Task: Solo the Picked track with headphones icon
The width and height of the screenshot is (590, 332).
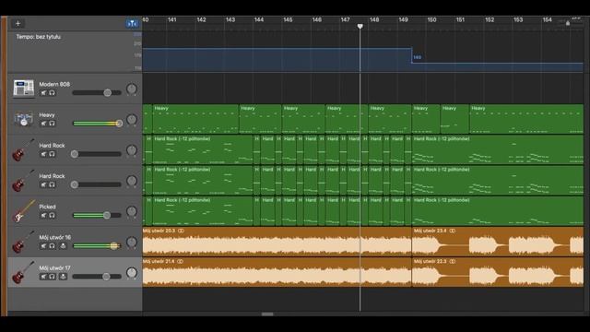Action: click(x=52, y=215)
